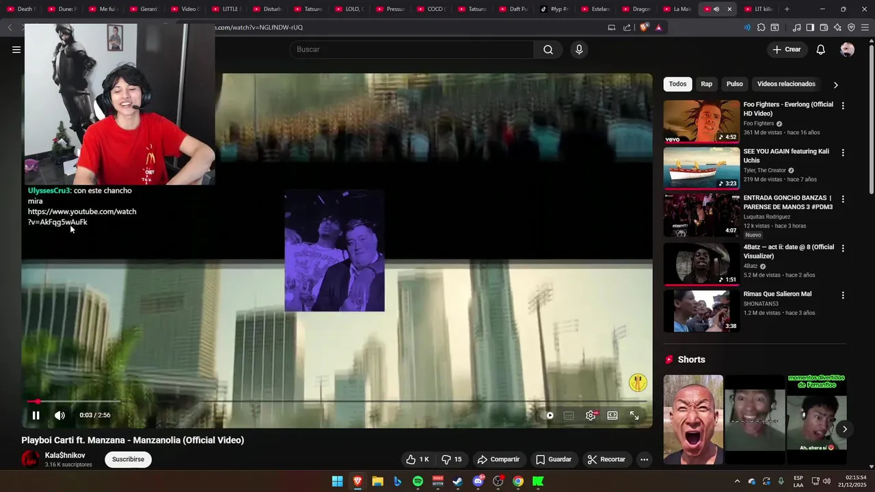Open Brave playlist music note icon

[x=796, y=27]
